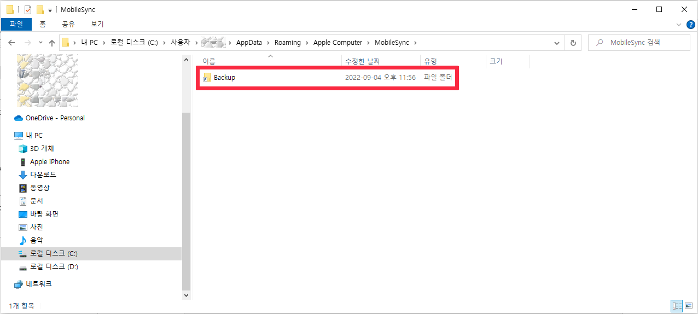Click AppData in the address breadcrumb
Viewport: 698px width, 314px height.
[249, 43]
